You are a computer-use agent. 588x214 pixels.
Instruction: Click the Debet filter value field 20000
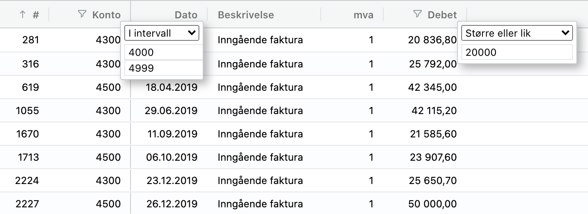[x=517, y=52]
